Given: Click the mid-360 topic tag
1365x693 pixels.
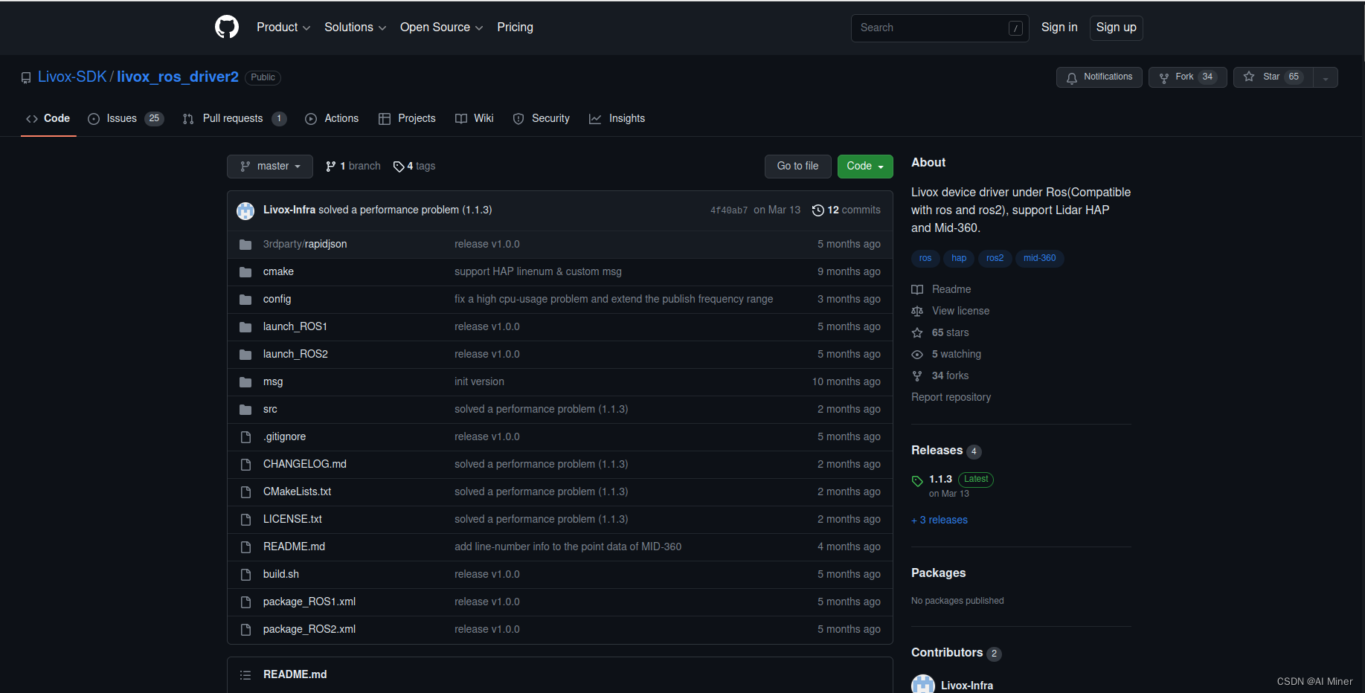Looking at the screenshot, I should pos(1040,259).
